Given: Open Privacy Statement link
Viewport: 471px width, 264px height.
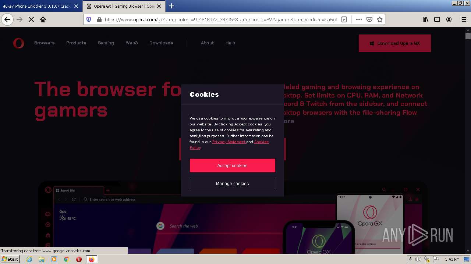Looking at the screenshot, I should 229,142.
